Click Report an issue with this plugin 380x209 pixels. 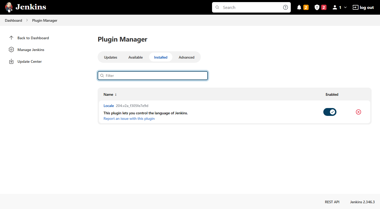[129, 118]
